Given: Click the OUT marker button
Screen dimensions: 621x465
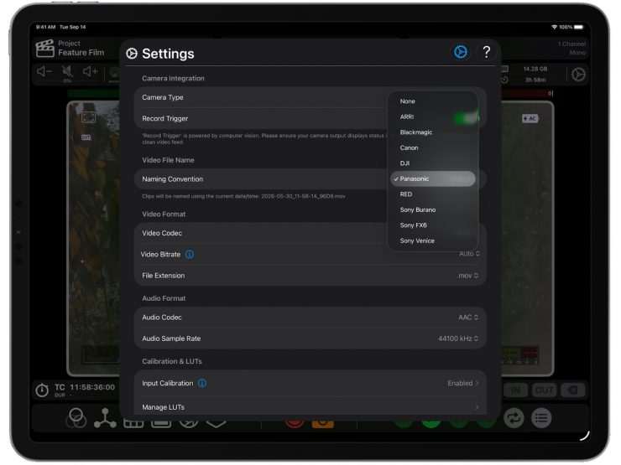Looking at the screenshot, I should coord(544,390).
